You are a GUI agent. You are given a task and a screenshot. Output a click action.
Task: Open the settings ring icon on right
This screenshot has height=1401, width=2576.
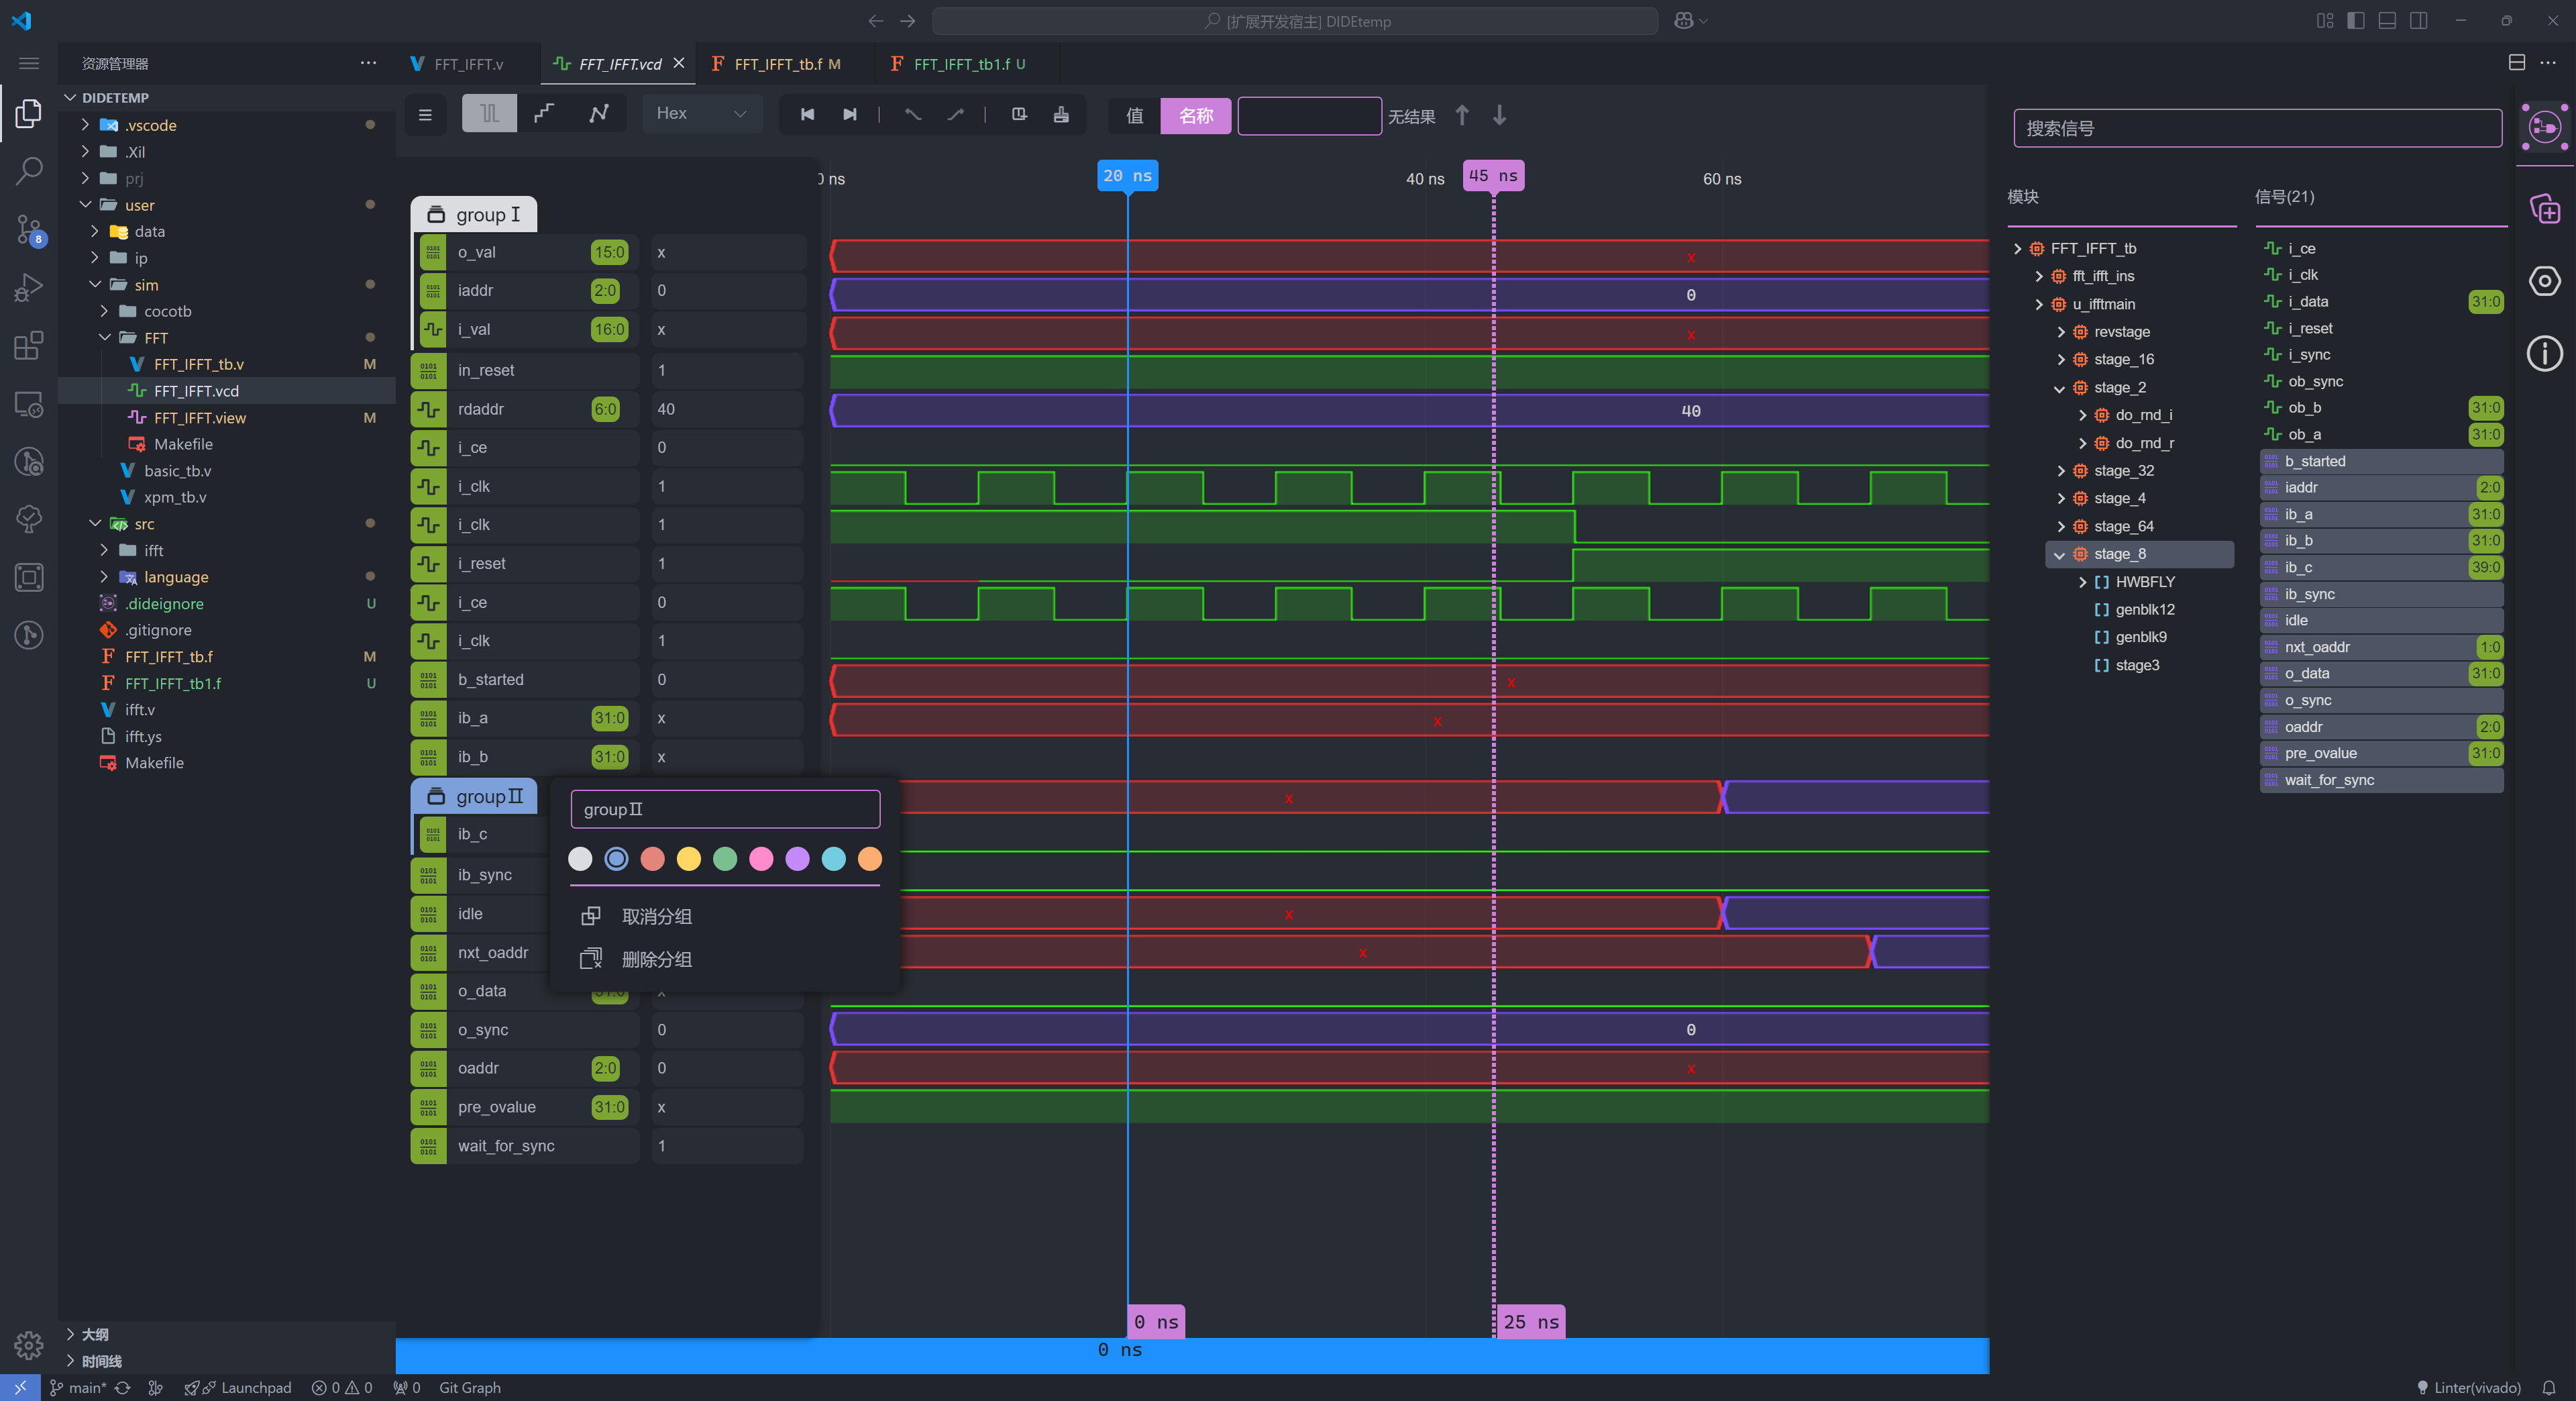click(x=2544, y=281)
